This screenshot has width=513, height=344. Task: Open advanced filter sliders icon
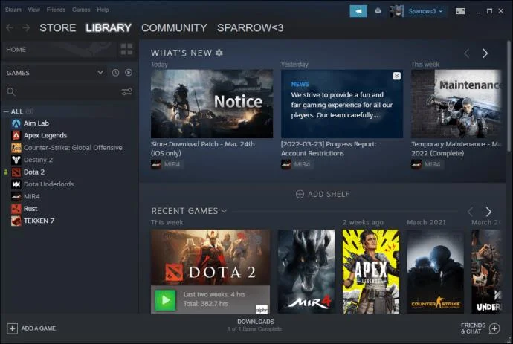click(126, 91)
